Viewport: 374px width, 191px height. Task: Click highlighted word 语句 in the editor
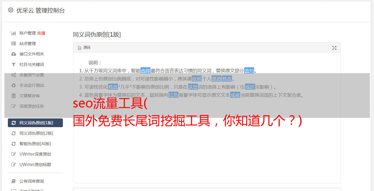[249, 71]
